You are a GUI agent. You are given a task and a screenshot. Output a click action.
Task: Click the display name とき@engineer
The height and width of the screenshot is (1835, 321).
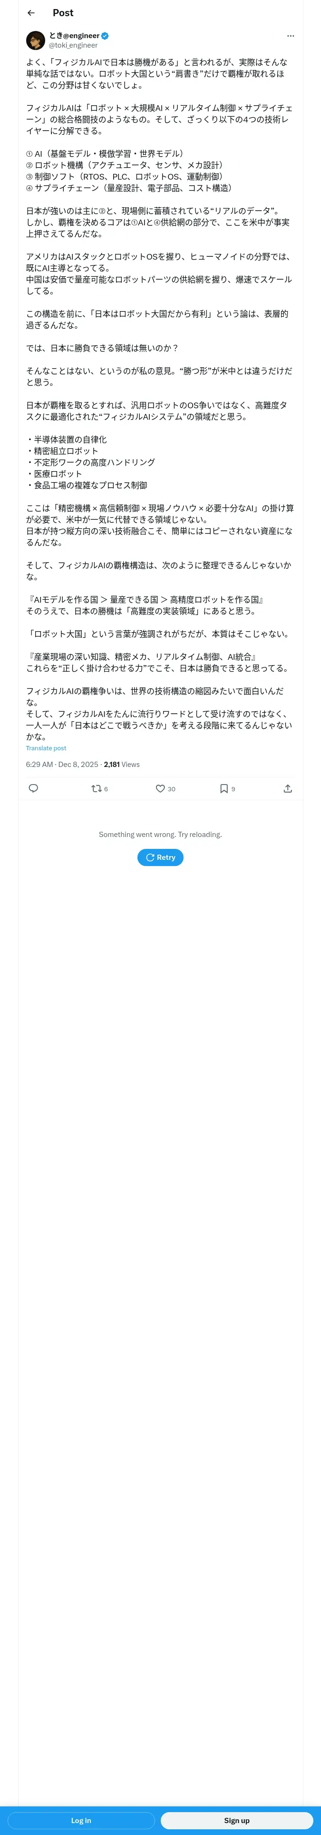[x=74, y=36]
